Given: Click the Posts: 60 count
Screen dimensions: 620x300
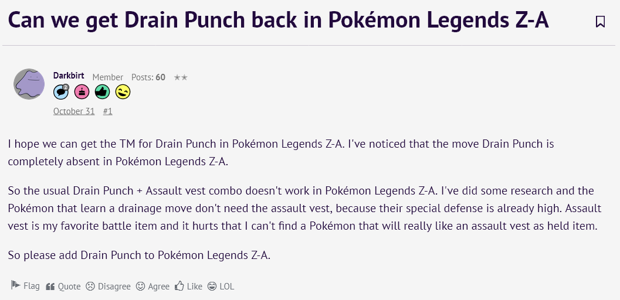Looking at the screenshot, I should point(148,77).
